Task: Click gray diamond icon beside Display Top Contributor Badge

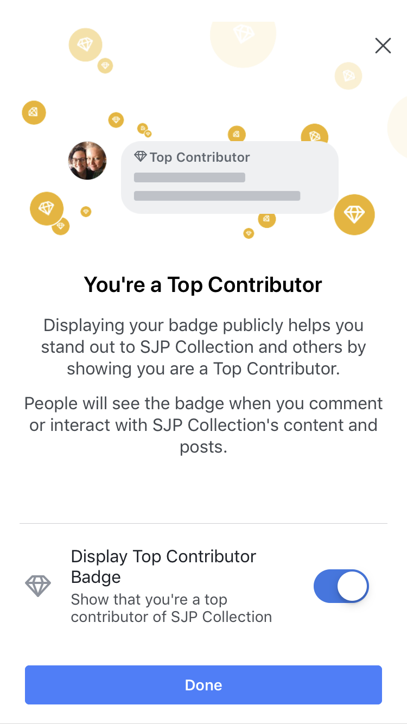Action: [x=38, y=586]
